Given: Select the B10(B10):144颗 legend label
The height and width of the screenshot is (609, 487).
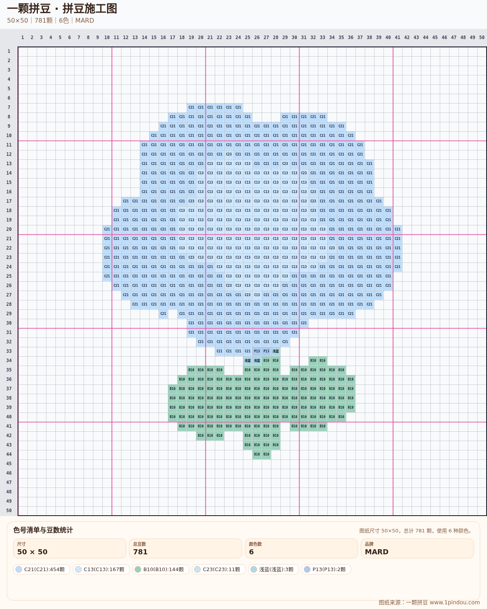Looking at the screenshot, I should [x=164, y=570].
